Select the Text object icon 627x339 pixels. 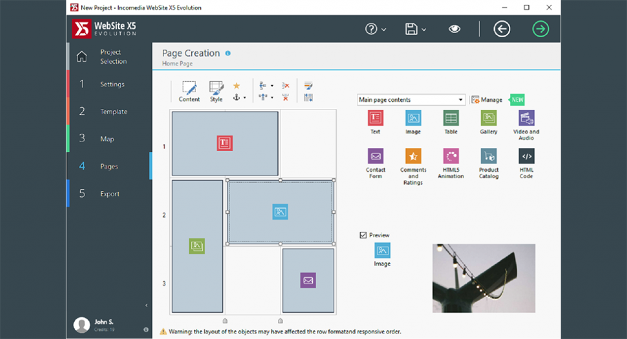pos(375,118)
